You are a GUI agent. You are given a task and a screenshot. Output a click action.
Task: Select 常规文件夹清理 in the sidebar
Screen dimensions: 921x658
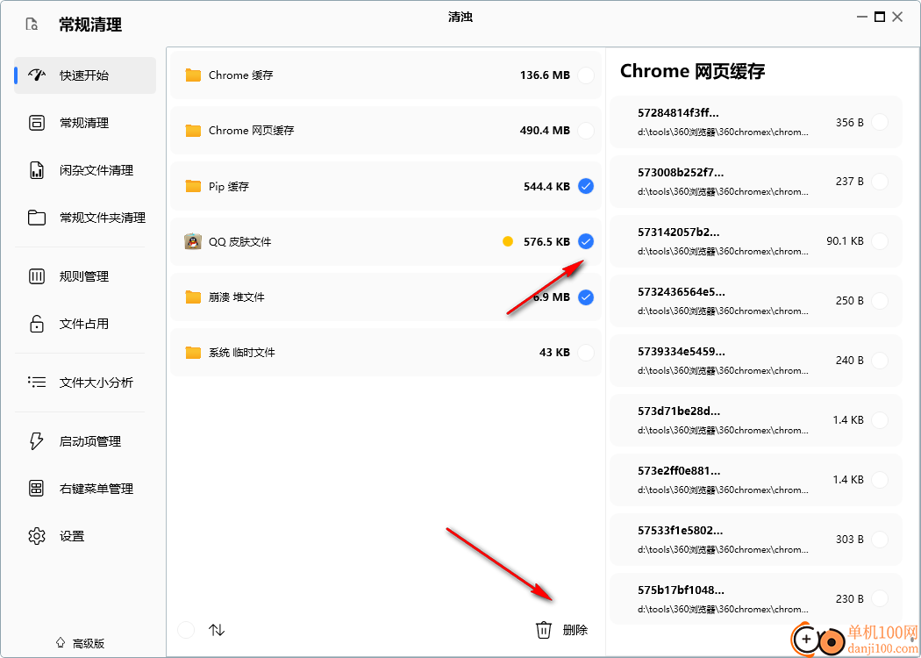pos(85,218)
